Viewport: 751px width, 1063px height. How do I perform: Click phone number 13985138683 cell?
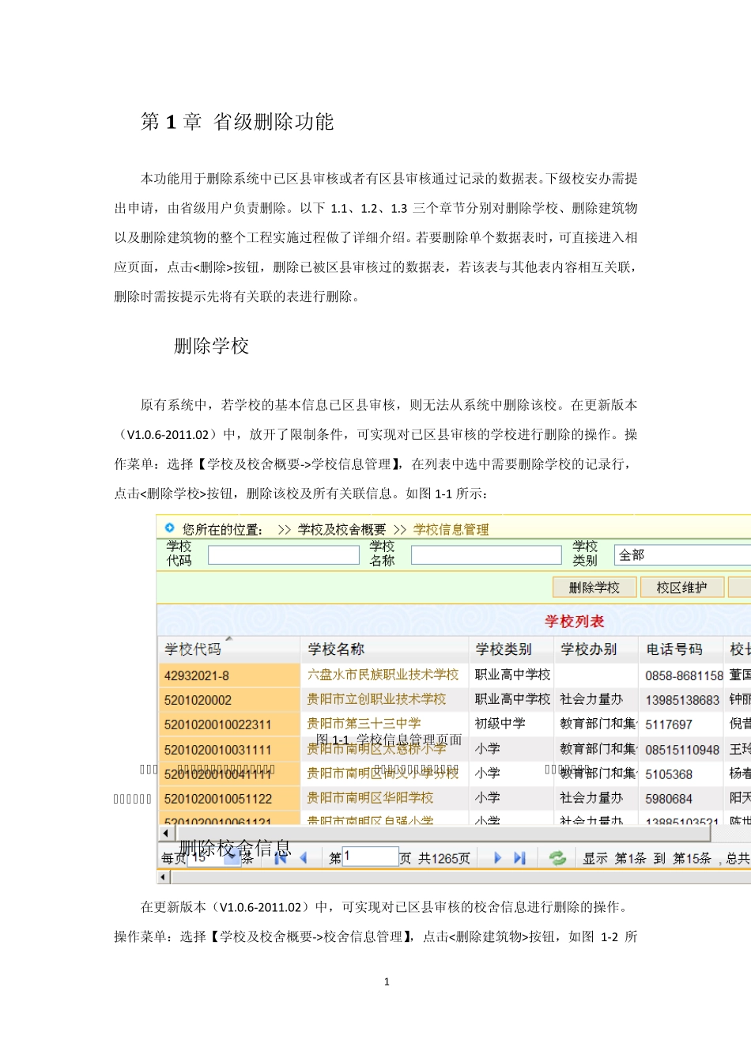(682, 701)
